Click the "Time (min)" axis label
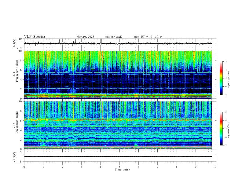The image size is (242, 187). click(x=122, y=170)
